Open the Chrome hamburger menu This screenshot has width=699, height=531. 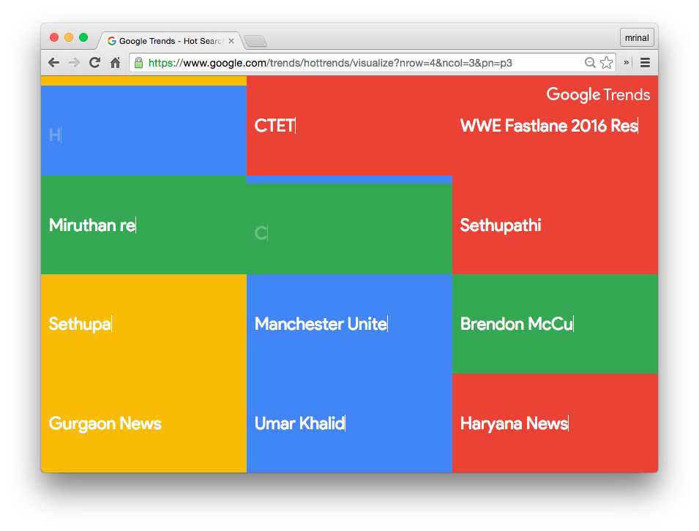(645, 63)
